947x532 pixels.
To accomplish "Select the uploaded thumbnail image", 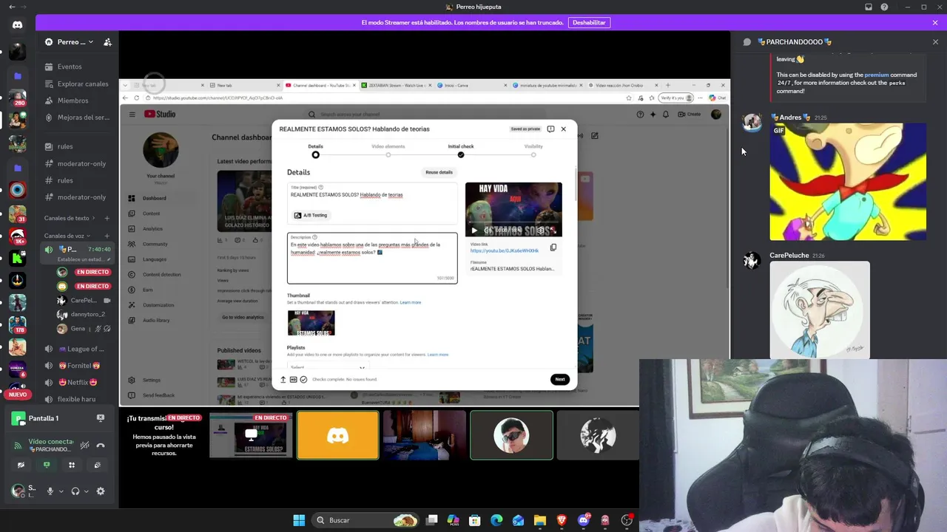I will coord(311,323).
